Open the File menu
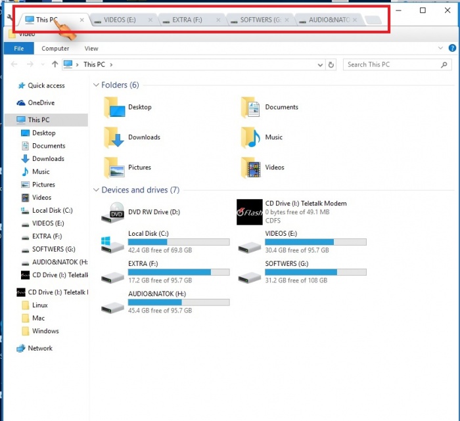 19,49
